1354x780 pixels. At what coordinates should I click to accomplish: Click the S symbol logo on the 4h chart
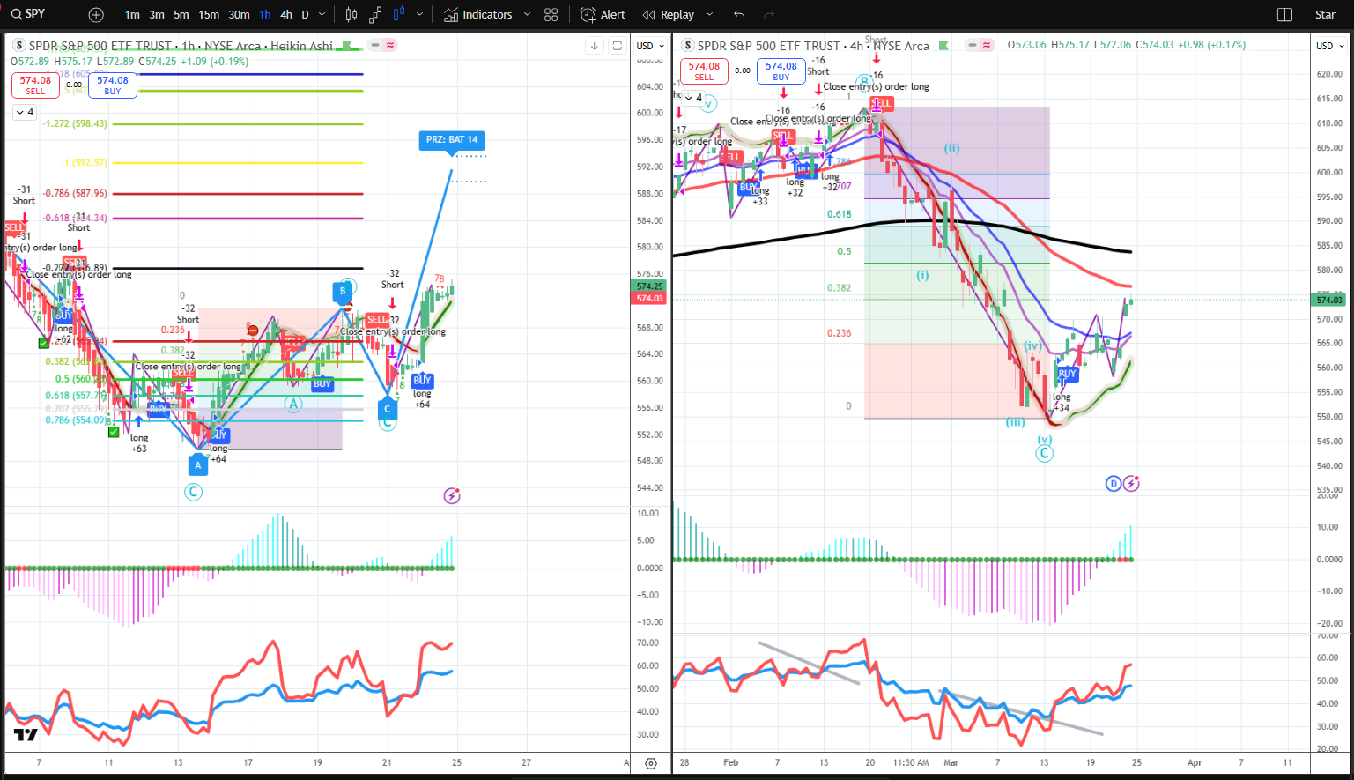[x=688, y=45]
